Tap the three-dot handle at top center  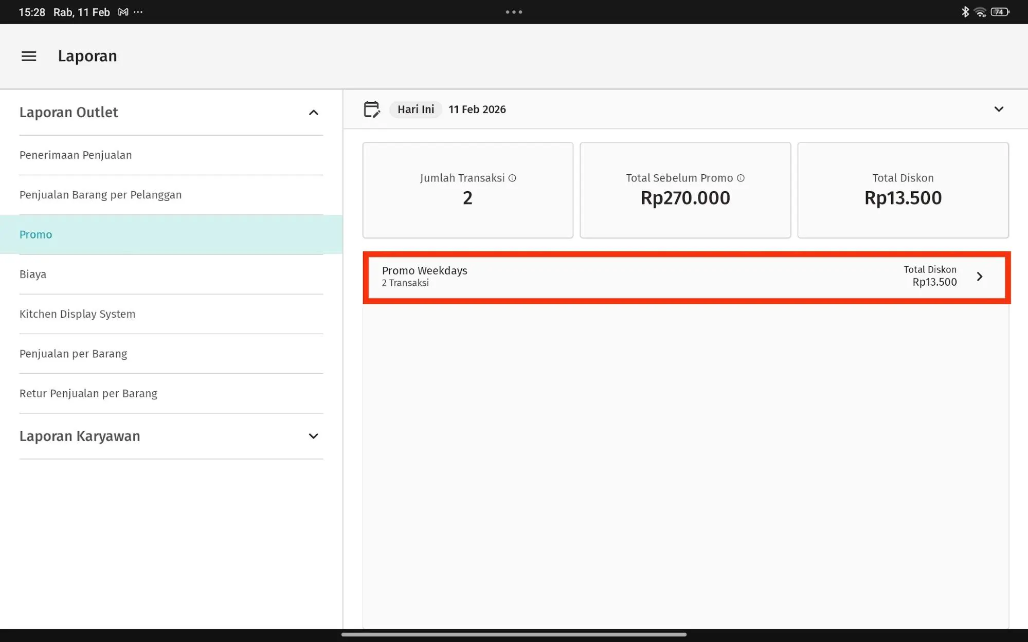514,12
